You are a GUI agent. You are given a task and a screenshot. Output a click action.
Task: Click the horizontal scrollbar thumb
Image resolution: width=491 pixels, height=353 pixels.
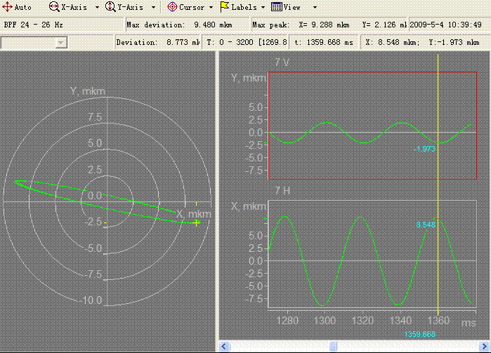[x=333, y=347]
